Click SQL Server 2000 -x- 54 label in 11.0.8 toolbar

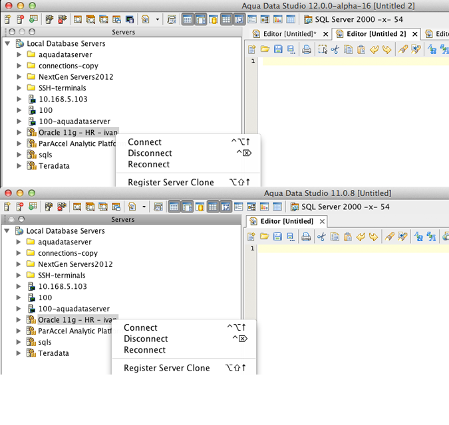click(345, 207)
